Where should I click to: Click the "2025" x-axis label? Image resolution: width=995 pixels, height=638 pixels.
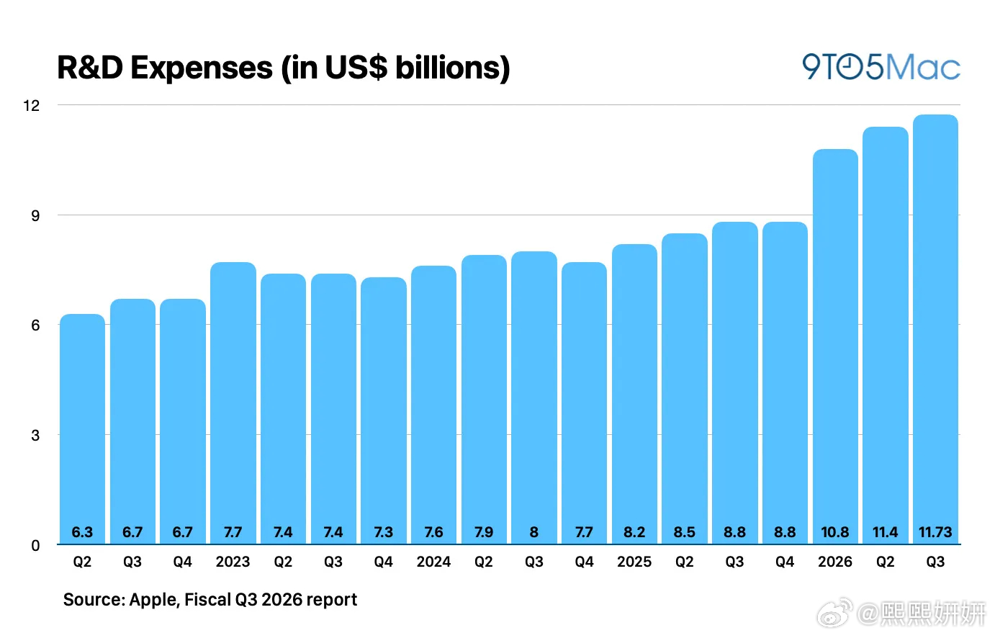tap(634, 562)
